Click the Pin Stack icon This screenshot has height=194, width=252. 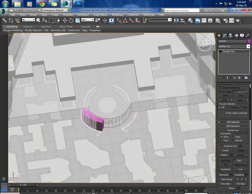pyautogui.click(x=221, y=77)
